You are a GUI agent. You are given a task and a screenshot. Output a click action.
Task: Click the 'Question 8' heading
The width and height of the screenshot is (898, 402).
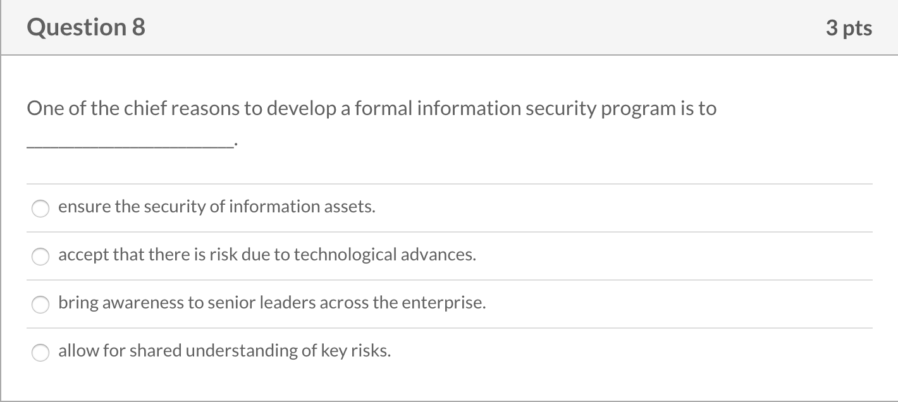coord(86,28)
